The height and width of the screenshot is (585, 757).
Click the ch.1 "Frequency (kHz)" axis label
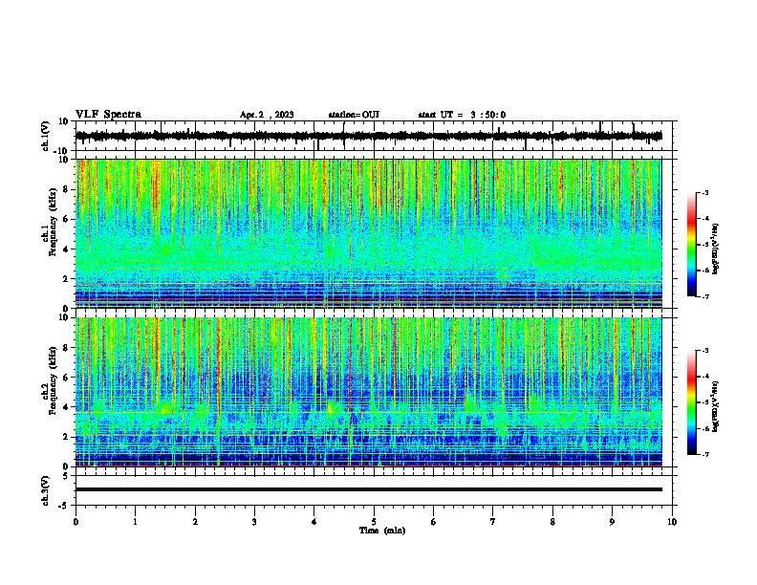point(53,221)
